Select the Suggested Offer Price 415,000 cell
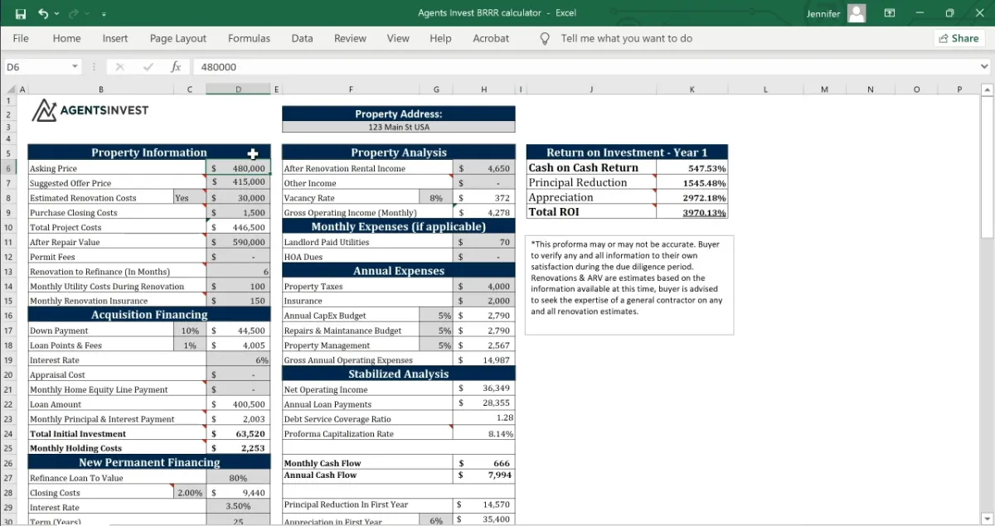 coord(238,182)
